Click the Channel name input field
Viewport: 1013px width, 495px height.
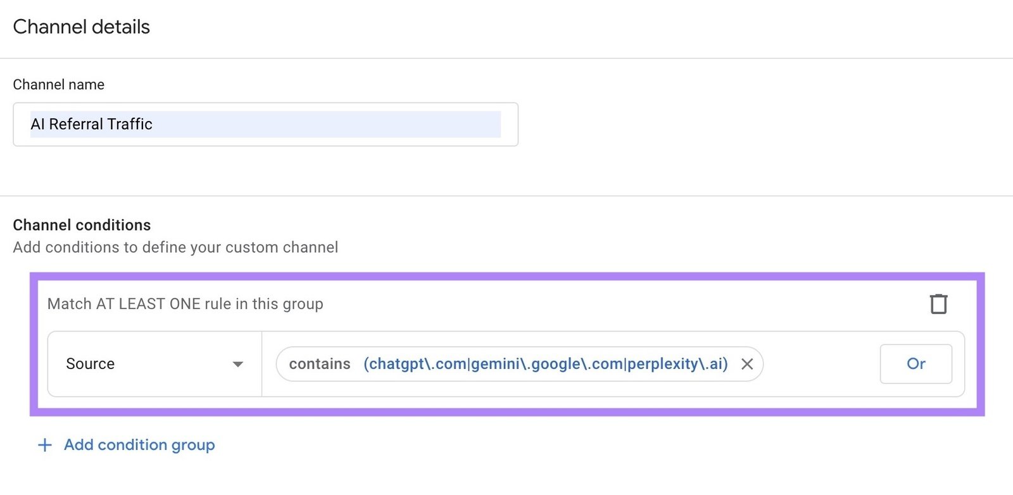coord(265,125)
